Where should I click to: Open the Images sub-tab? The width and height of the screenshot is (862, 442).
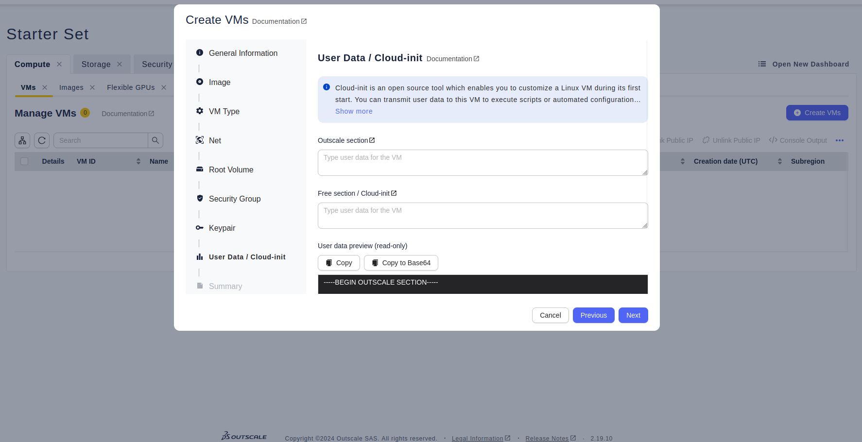click(71, 87)
